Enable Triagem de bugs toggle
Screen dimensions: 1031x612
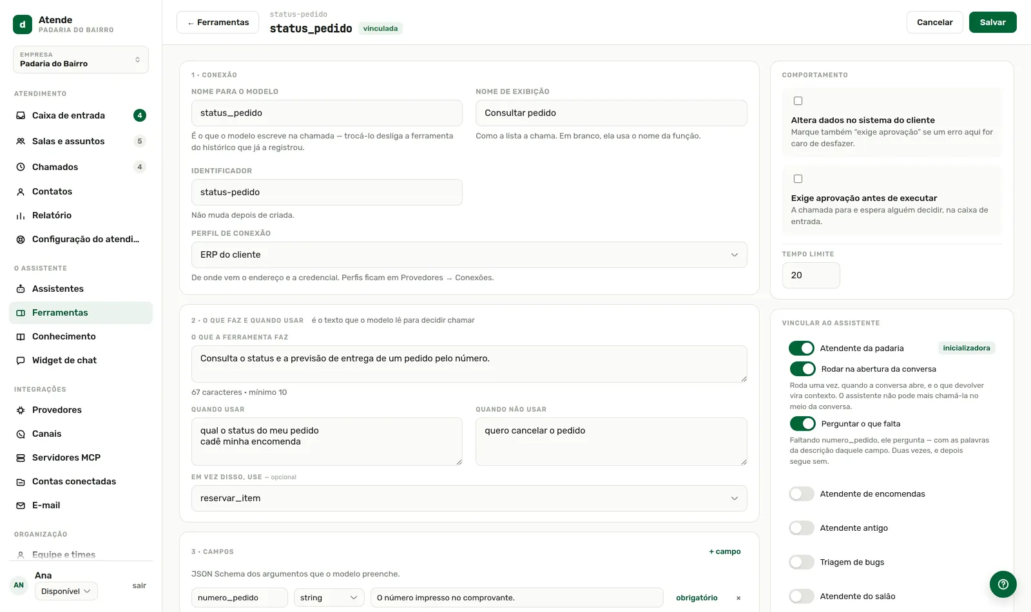pos(802,562)
